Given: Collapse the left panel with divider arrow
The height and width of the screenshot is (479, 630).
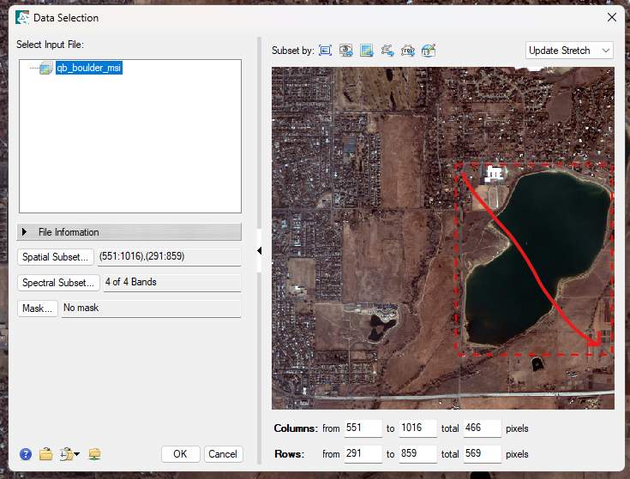Looking at the screenshot, I should click(x=260, y=250).
